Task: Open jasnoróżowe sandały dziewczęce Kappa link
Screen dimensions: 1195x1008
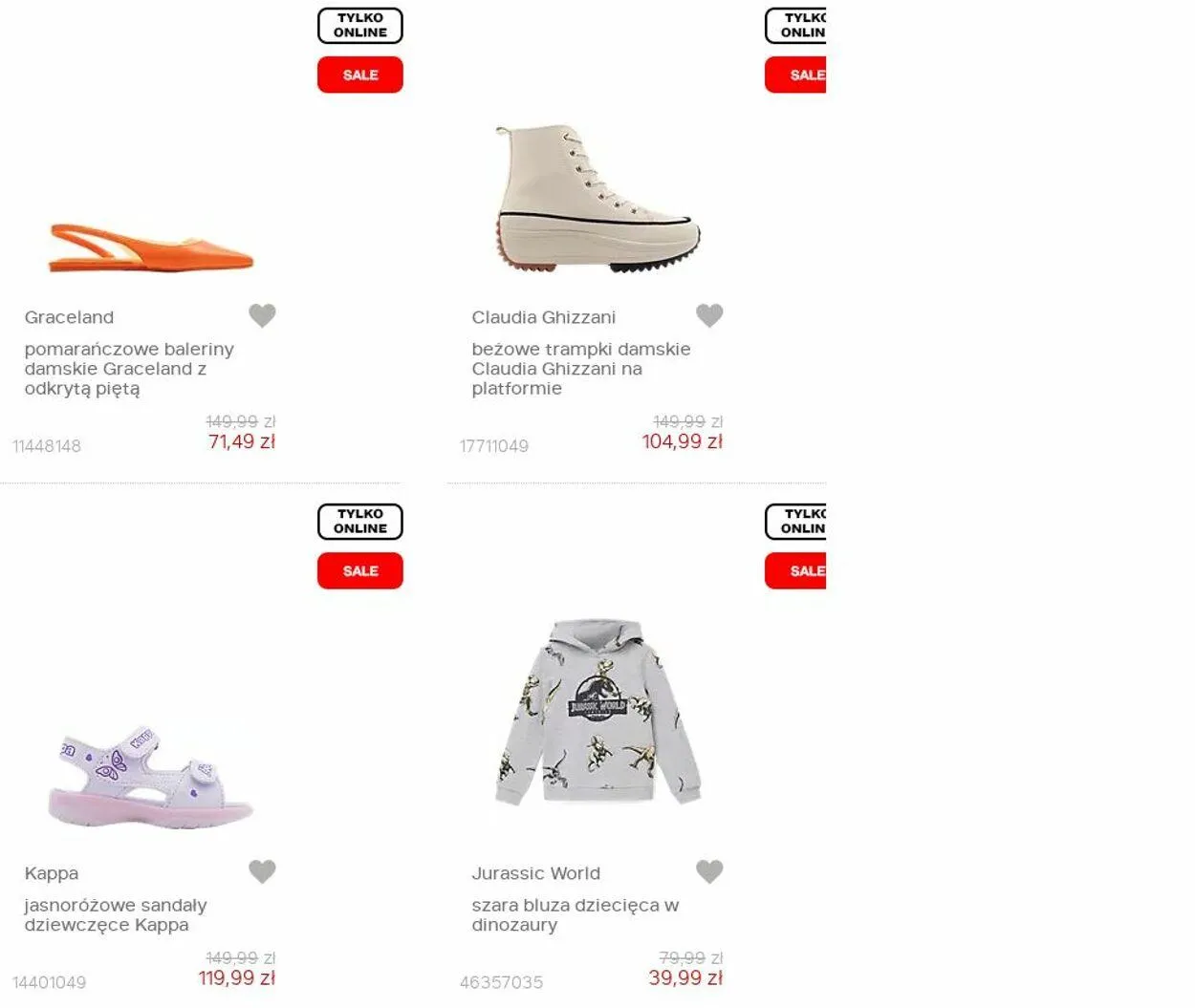Action: (x=116, y=915)
